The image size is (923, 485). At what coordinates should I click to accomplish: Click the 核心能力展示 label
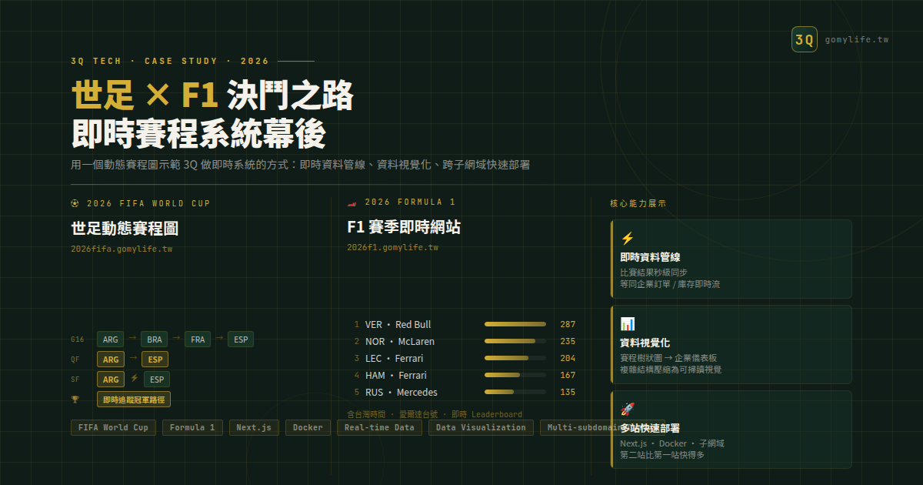[638, 203]
